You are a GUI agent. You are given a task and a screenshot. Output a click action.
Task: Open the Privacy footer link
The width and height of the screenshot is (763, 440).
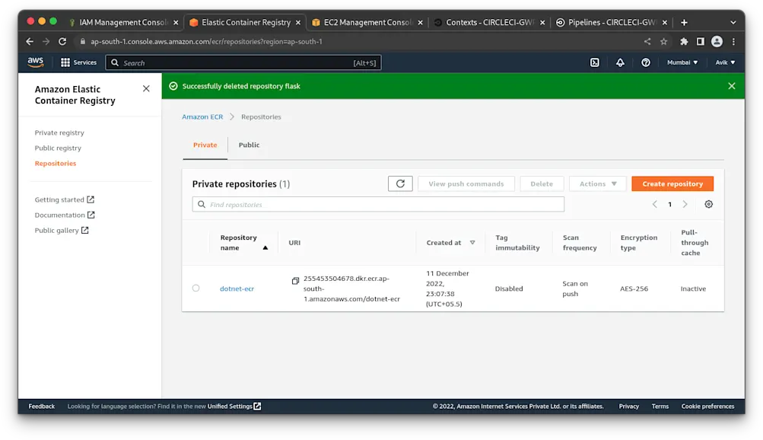point(628,407)
